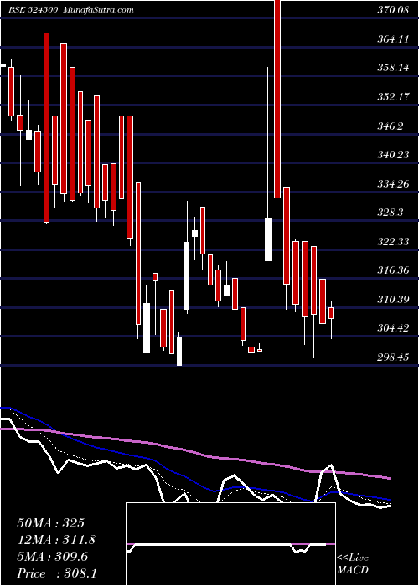Click the BSE 524500 ticker label
The height and width of the screenshot is (586, 419).
pos(33,10)
